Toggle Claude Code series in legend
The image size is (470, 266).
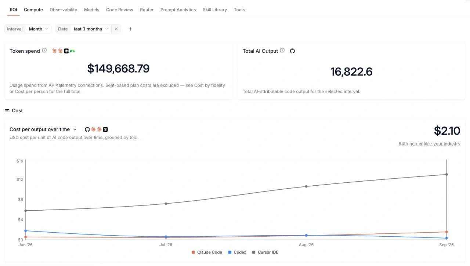207,252
